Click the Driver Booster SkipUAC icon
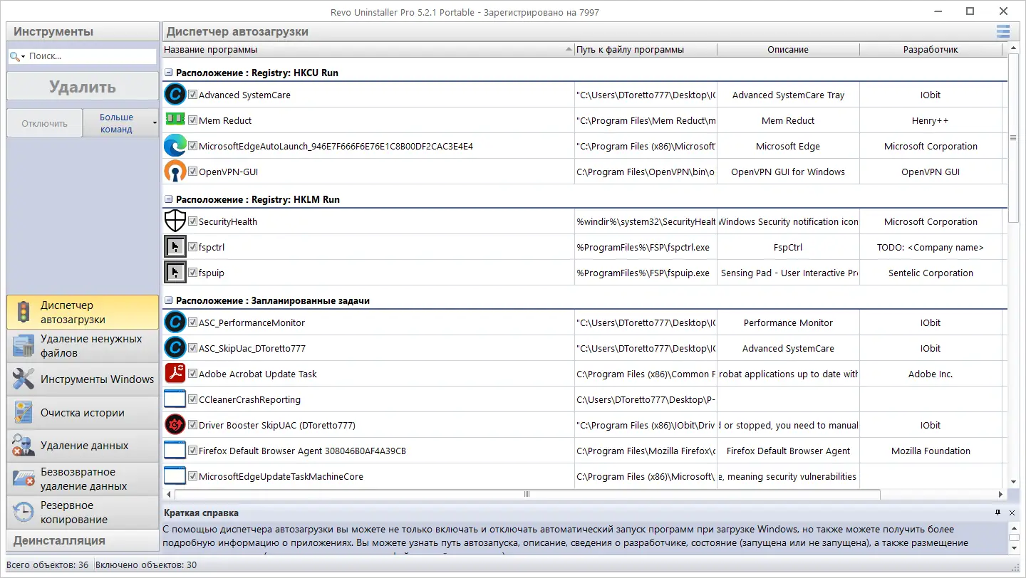This screenshot has width=1026, height=578. tap(175, 425)
